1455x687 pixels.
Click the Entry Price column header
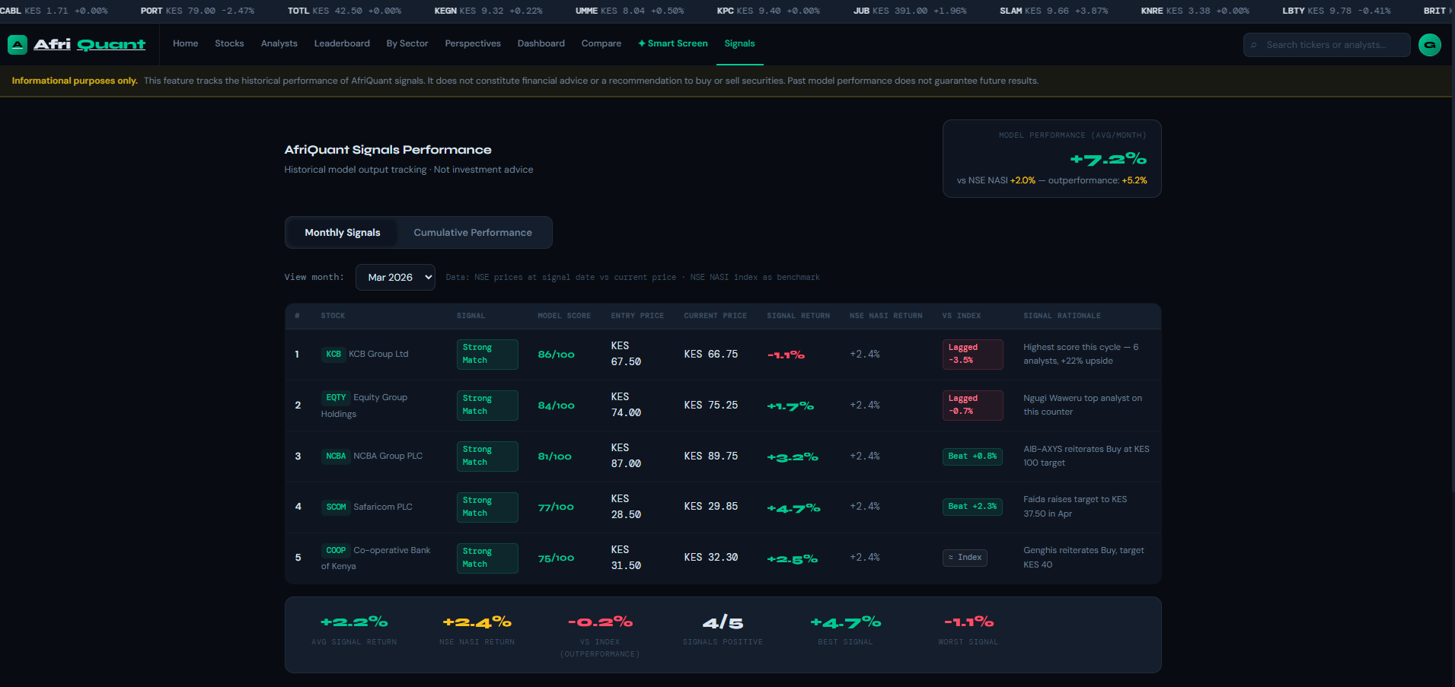[637, 316]
